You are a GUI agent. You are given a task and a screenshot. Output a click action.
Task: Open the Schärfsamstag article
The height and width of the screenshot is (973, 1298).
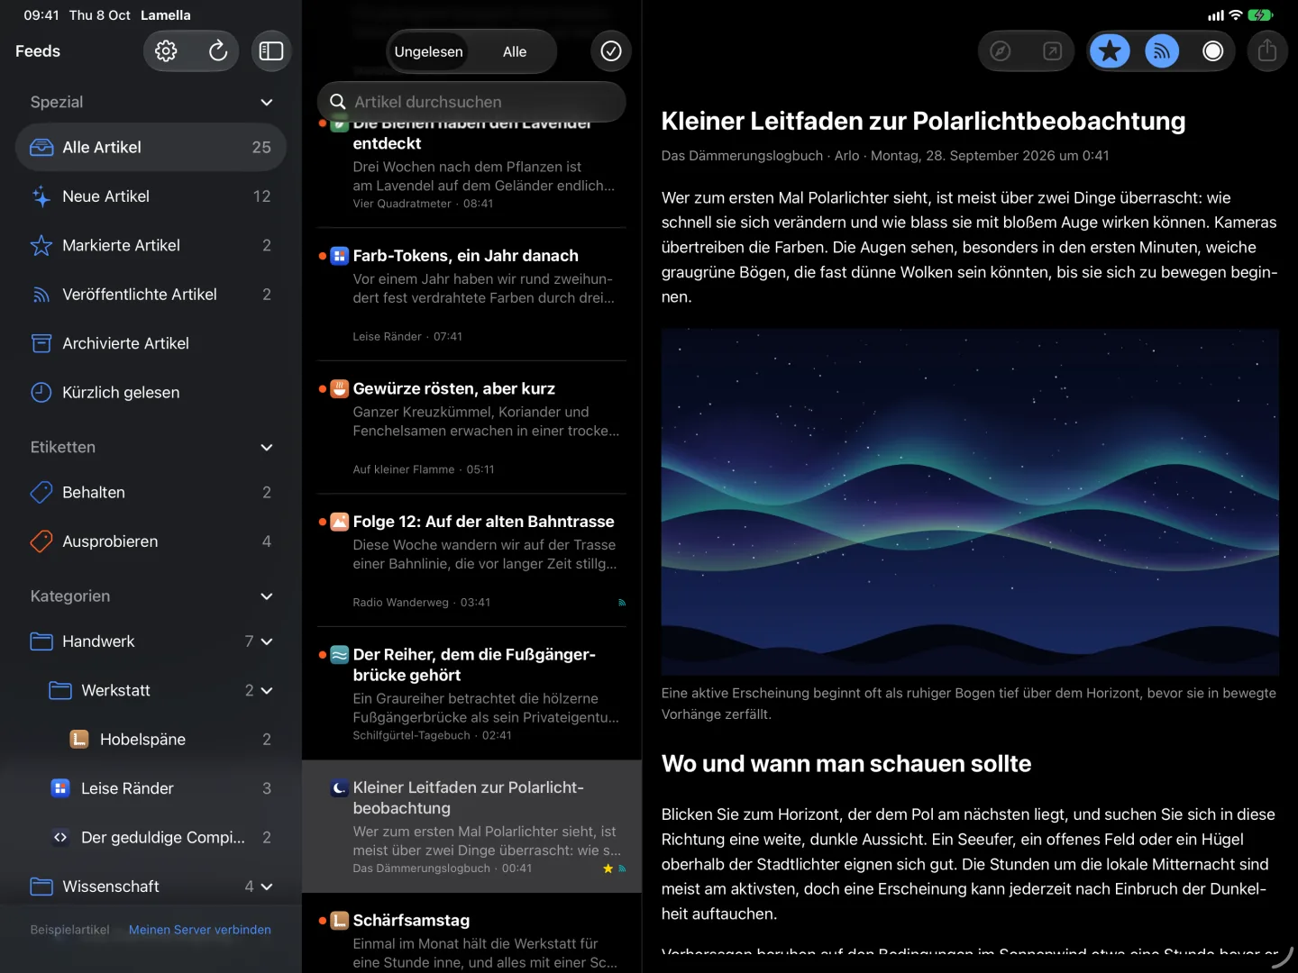point(471,934)
